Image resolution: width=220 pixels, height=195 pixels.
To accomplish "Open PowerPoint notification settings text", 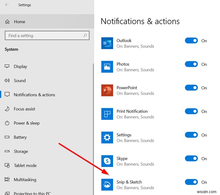I will point(135,90).
